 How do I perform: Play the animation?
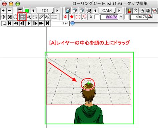[x=29, y=23]
